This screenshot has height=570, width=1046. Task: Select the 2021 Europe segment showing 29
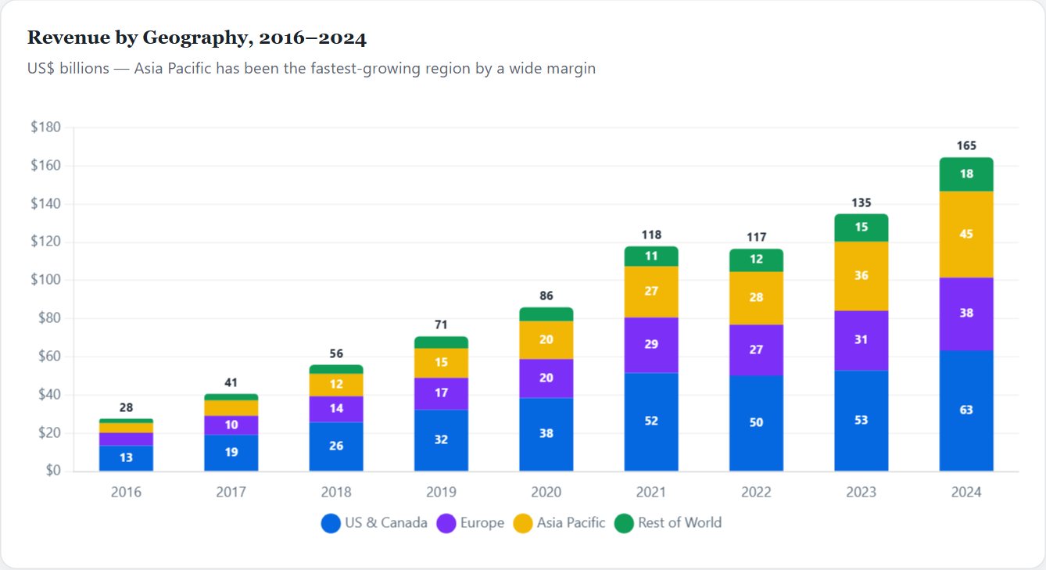(x=651, y=345)
